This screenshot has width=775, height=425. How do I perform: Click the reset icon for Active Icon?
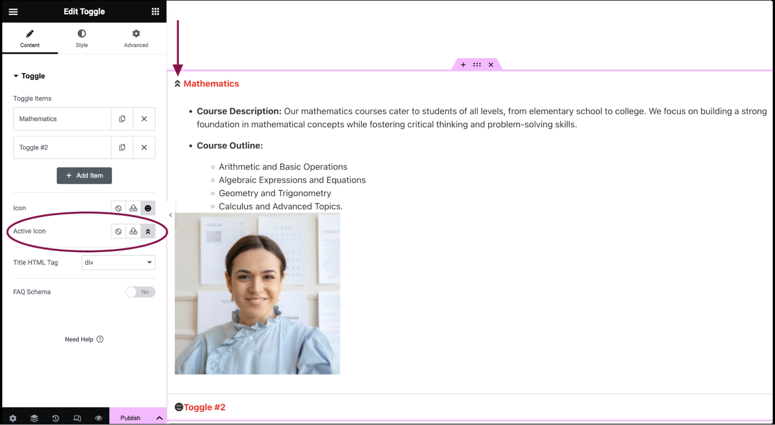pyautogui.click(x=118, y=231)
